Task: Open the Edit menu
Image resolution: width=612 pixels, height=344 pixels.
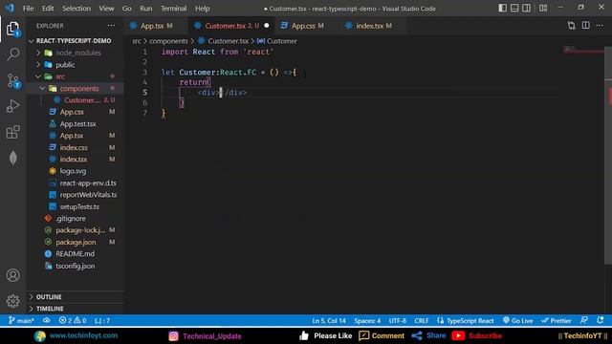Action: [48, 9]
